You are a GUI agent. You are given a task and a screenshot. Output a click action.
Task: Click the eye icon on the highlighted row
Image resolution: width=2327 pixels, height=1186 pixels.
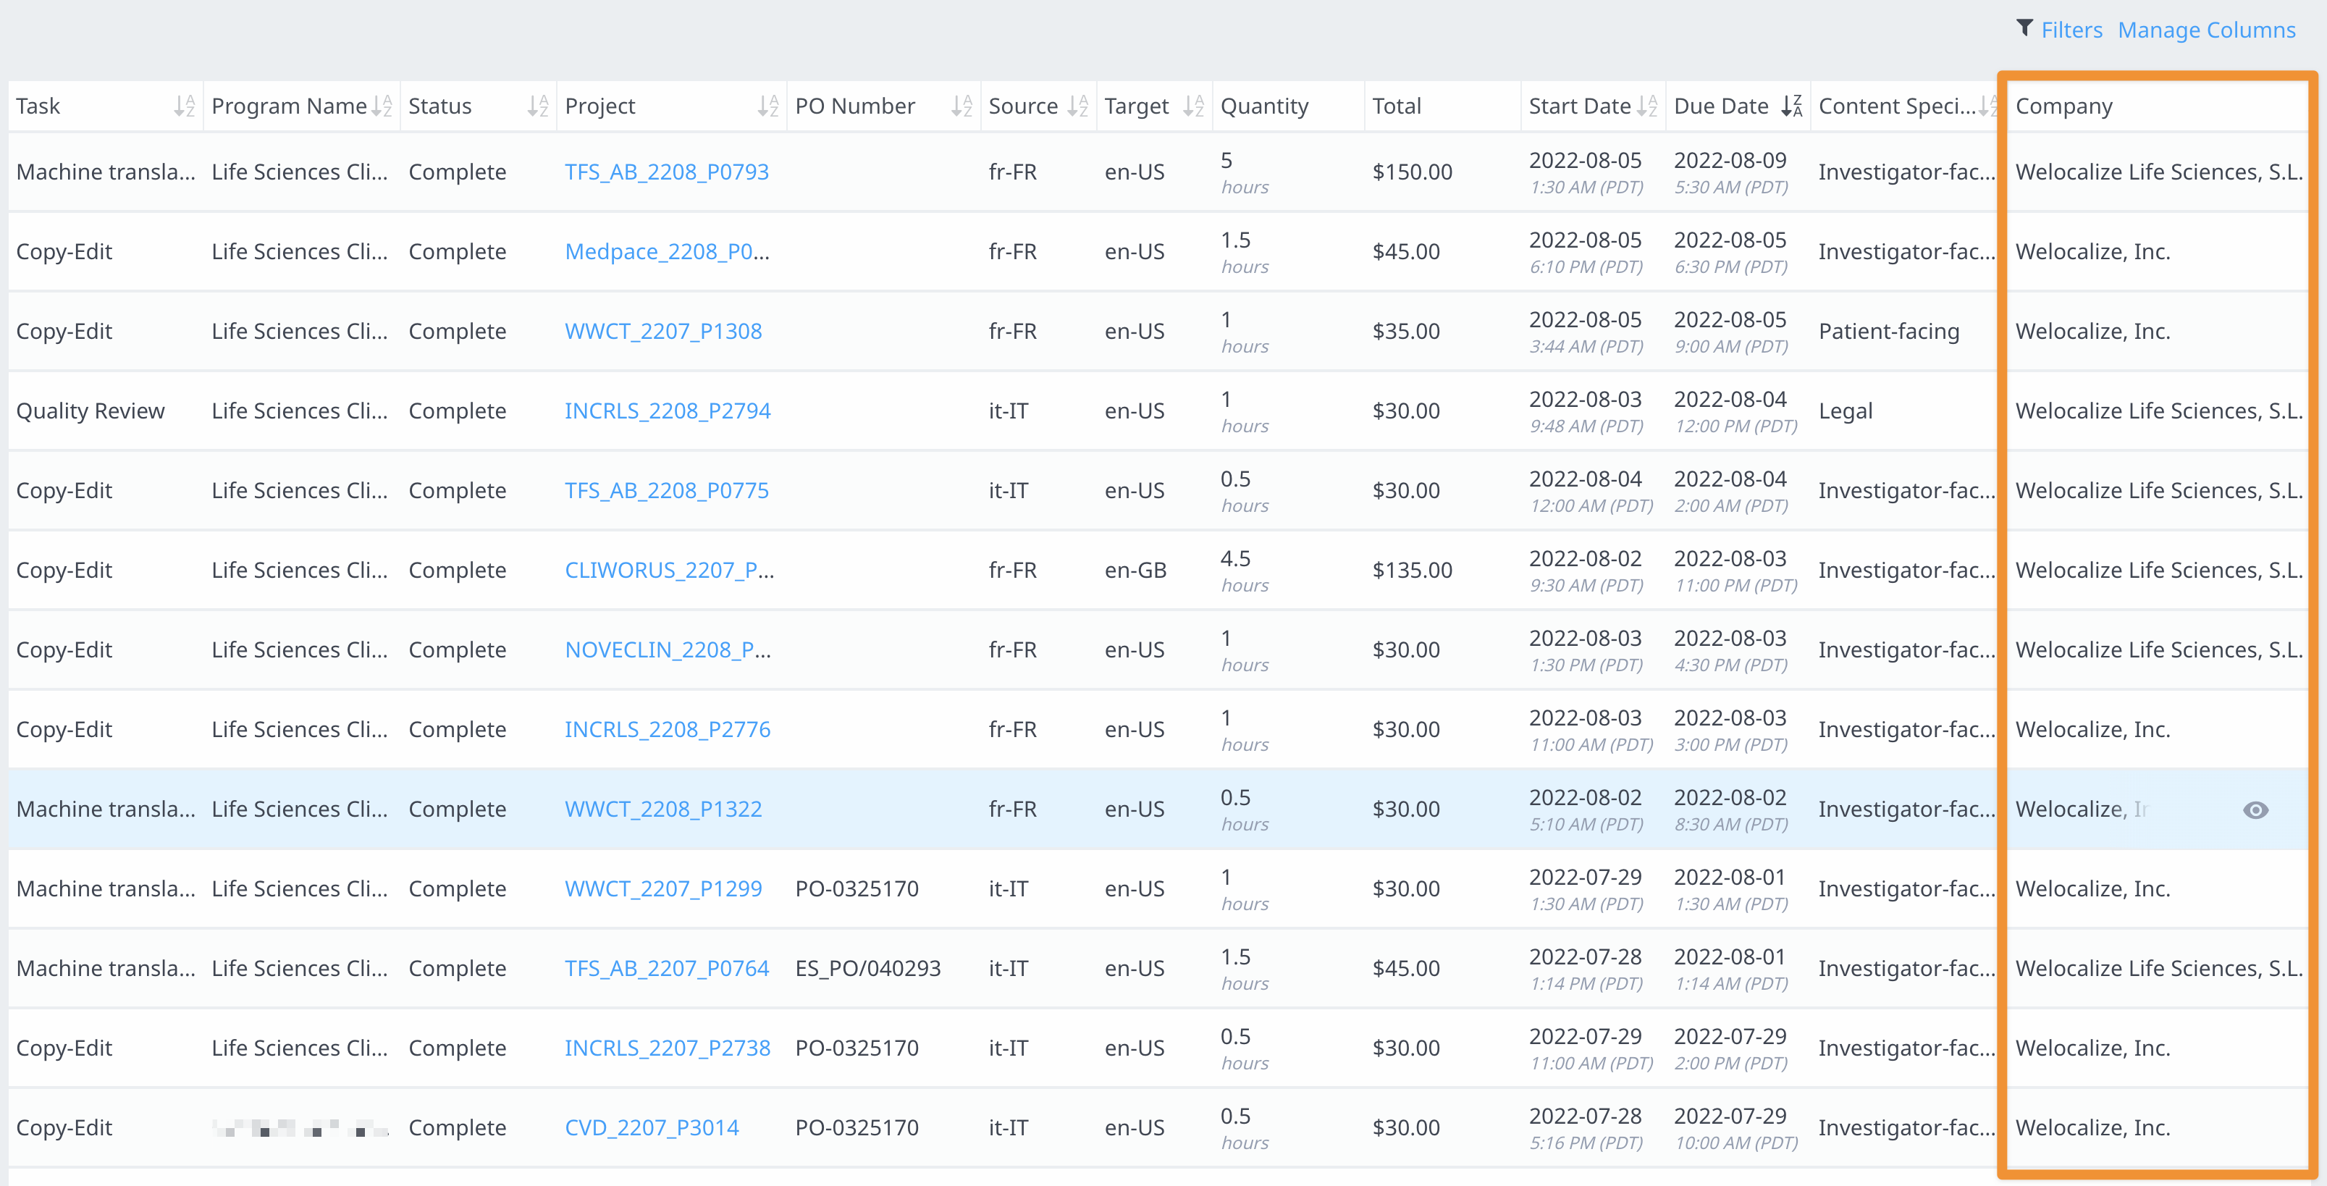pyautogui.click(x=2255, y=810)
